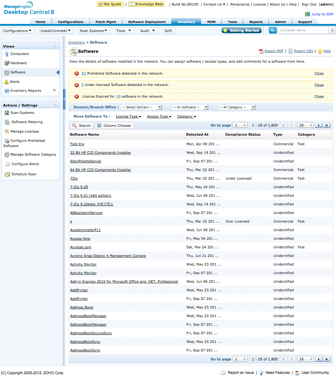Switch to the Patch Mgmt tab
This screenshot has height=380, width=336.
tap(106, 22)
